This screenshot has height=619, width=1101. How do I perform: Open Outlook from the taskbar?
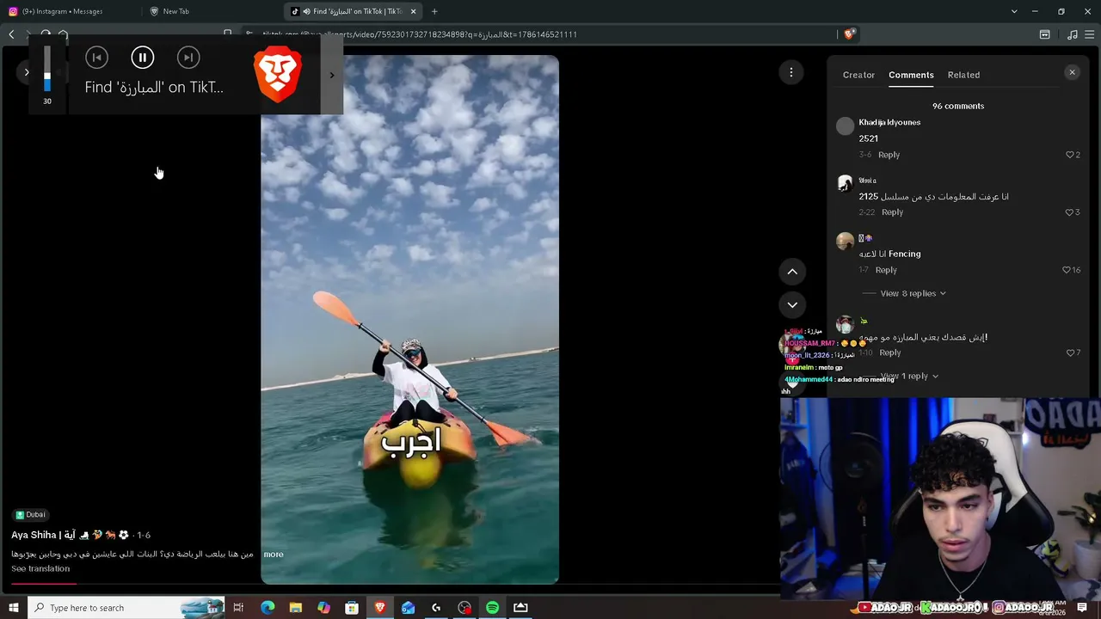click(x=408, y=608)
